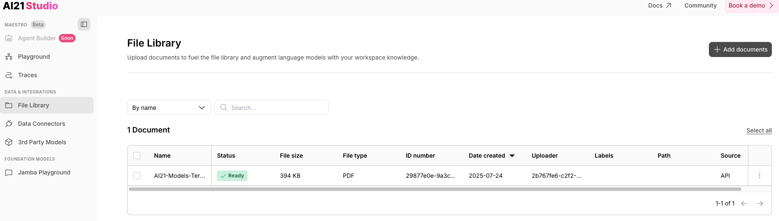This screenshot has height=221, width=779.
Task: Click the Docs external arrow icon
Action: click(669, 5)
